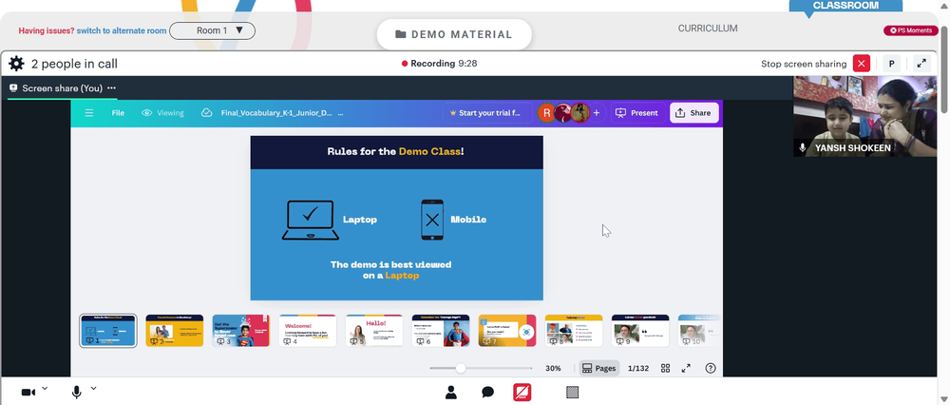The image size is (950, 405).
Task: Click the P participant button
Action: pyautogui.click(x=891, y=64)
